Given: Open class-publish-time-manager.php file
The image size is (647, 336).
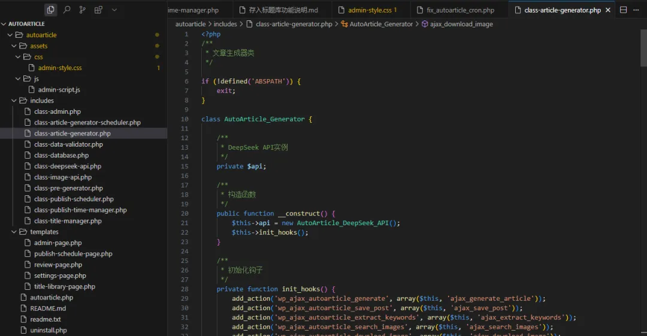Looking at the screenshot, I should point(80,210).
